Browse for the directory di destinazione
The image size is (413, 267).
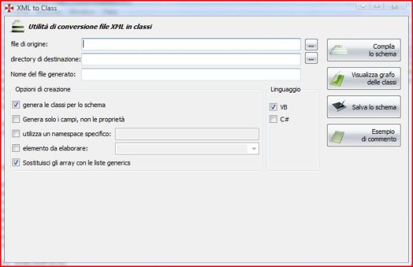coord(311,58)
